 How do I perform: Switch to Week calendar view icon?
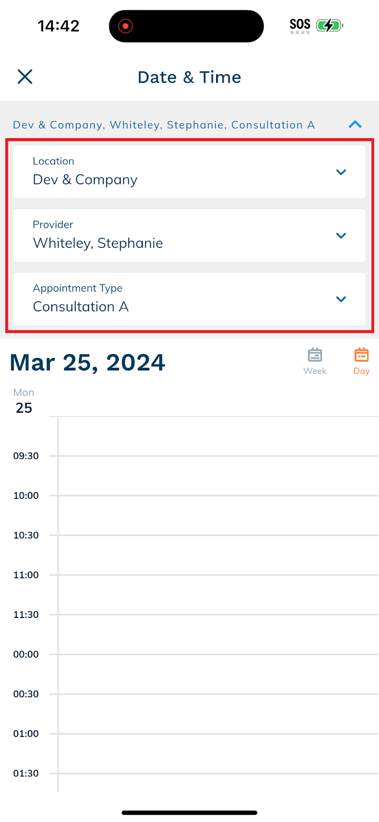[315, 362]
